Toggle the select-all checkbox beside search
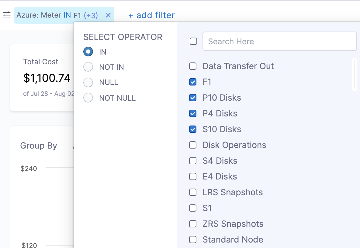The image size is (360, 248). tap(193, 42)
